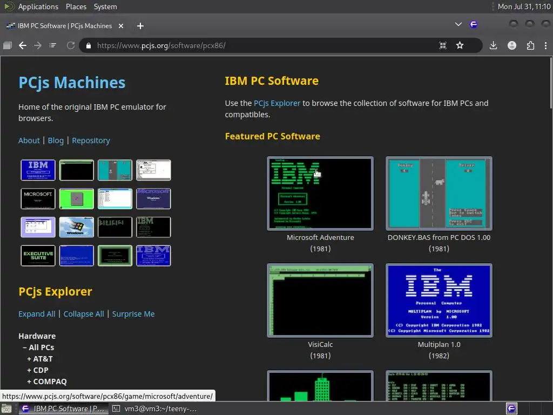Follow the PCjs Explorer inline link
The height and width of the screenshot is (415, 553).
(277, 103)
